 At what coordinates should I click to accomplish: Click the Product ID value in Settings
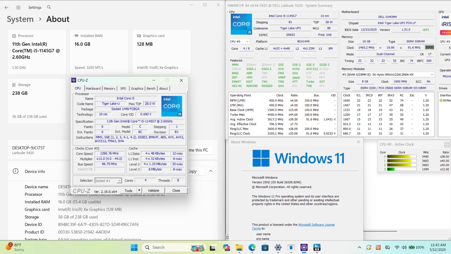coord(84,232)
